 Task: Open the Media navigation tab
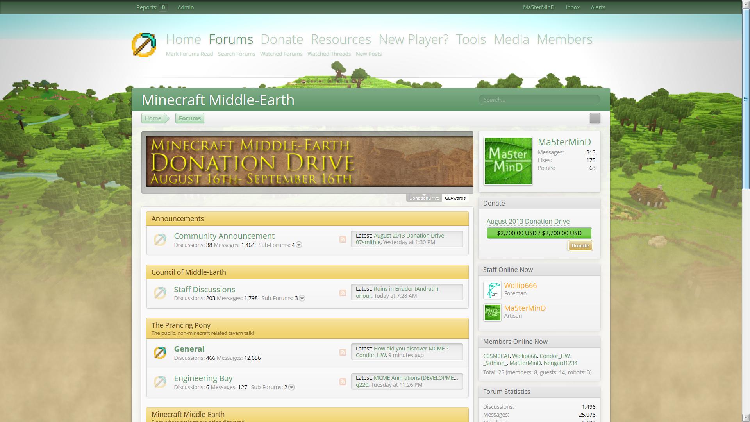point(511,39)
